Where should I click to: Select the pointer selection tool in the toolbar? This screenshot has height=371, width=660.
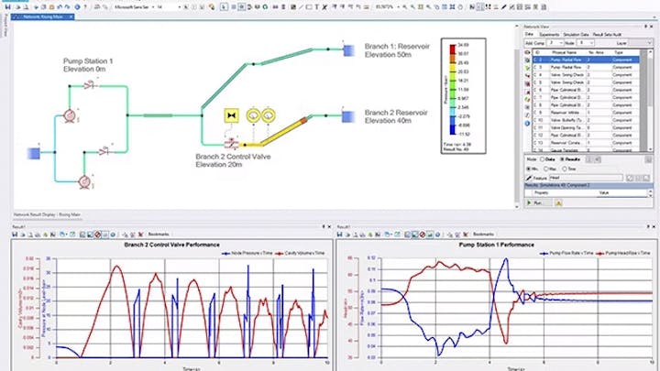224,7
